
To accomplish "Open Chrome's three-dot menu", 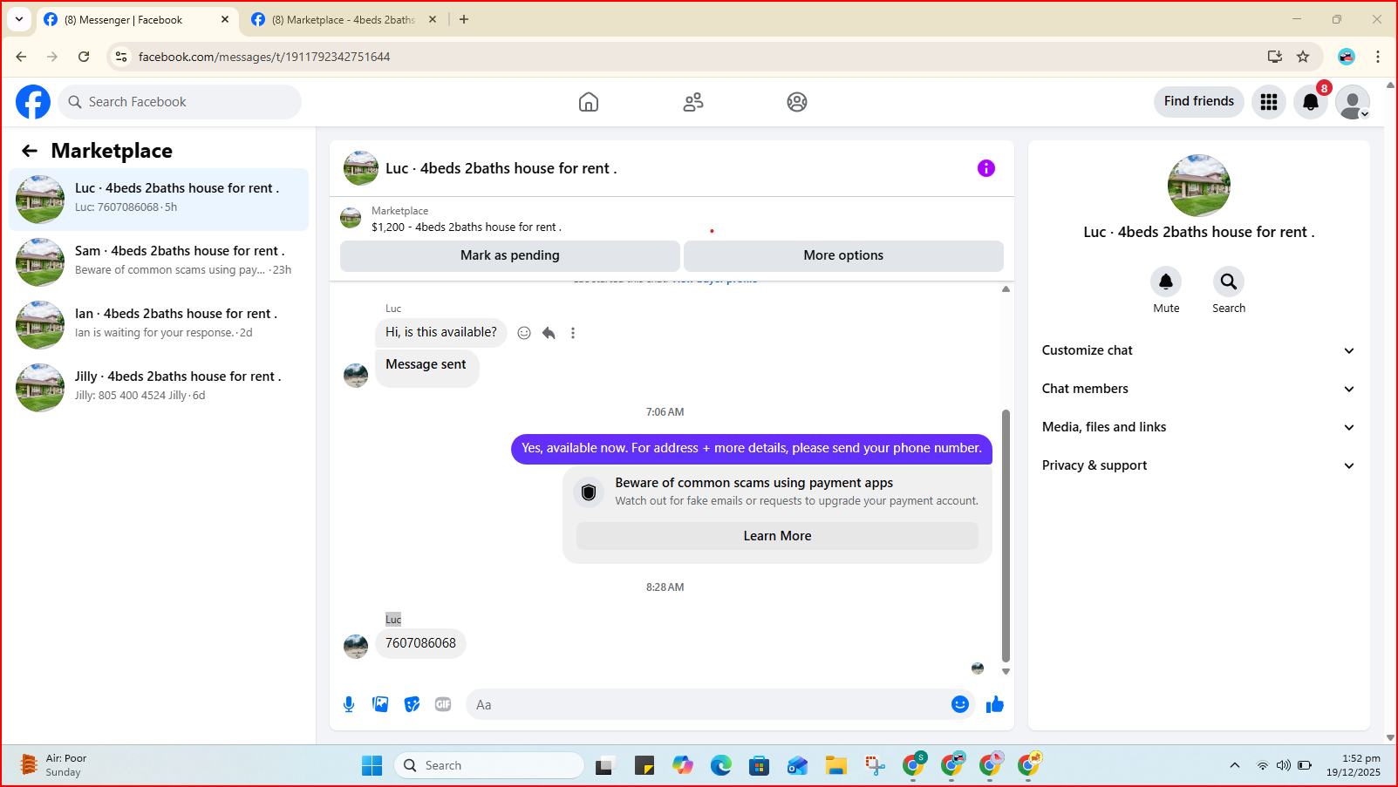I will coord(1378,57).
